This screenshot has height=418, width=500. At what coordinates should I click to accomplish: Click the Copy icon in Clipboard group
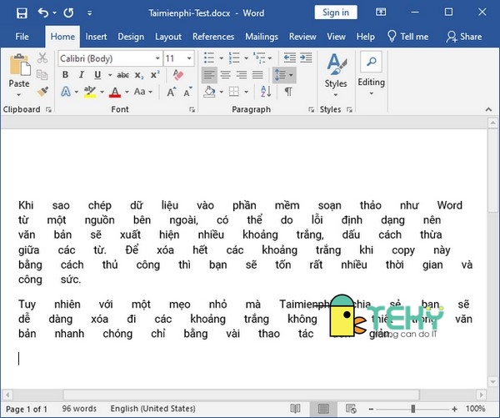pyautogui.click(x=42, y=75)
